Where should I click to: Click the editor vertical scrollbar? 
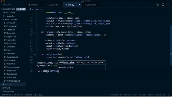click(171, 45)
